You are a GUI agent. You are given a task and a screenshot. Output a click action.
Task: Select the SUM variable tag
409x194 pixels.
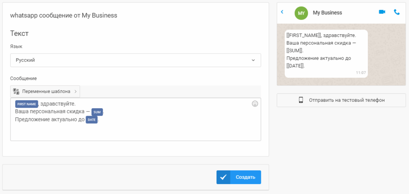97,112
